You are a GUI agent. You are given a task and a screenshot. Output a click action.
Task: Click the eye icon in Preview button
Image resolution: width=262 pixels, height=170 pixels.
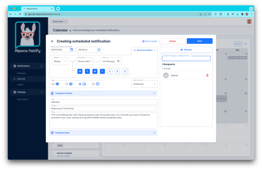(x=182, y=50)
